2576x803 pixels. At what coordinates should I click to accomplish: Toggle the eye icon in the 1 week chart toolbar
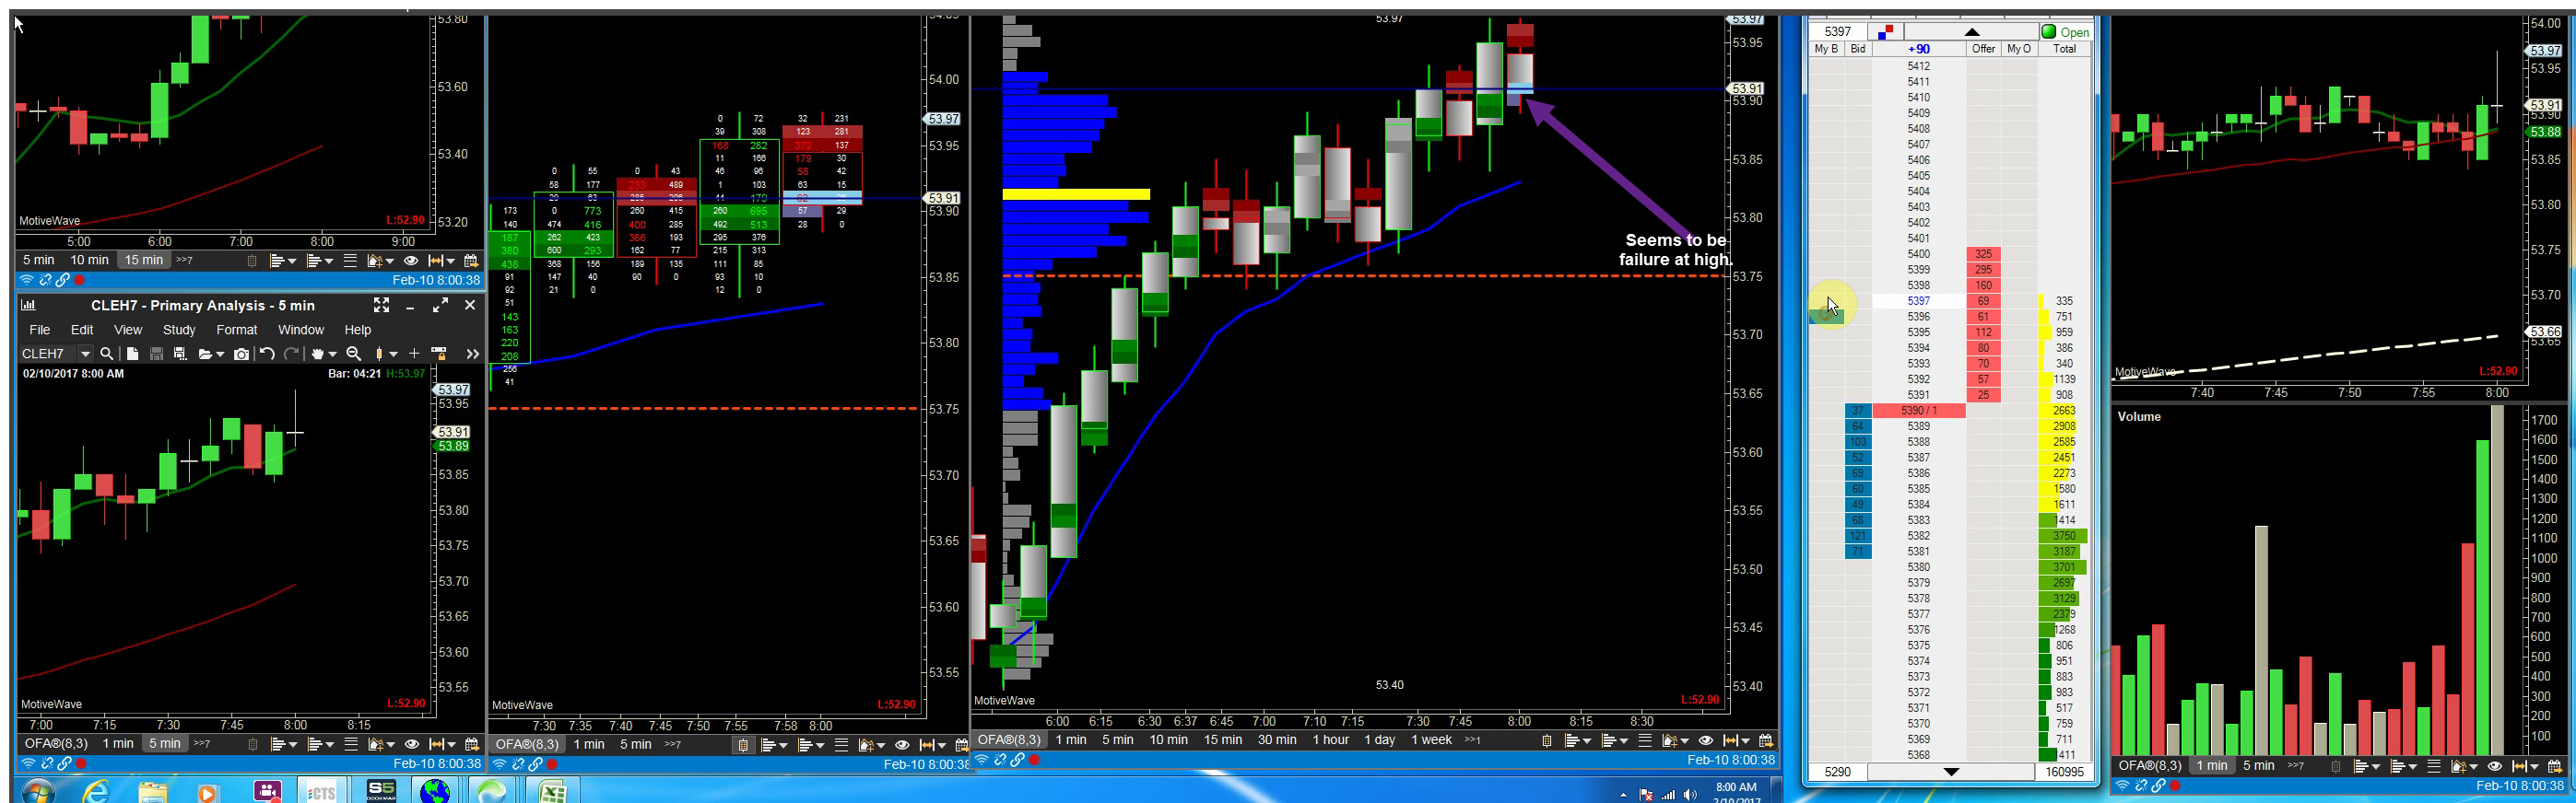pyautogui.click(x=1706, y=740)
